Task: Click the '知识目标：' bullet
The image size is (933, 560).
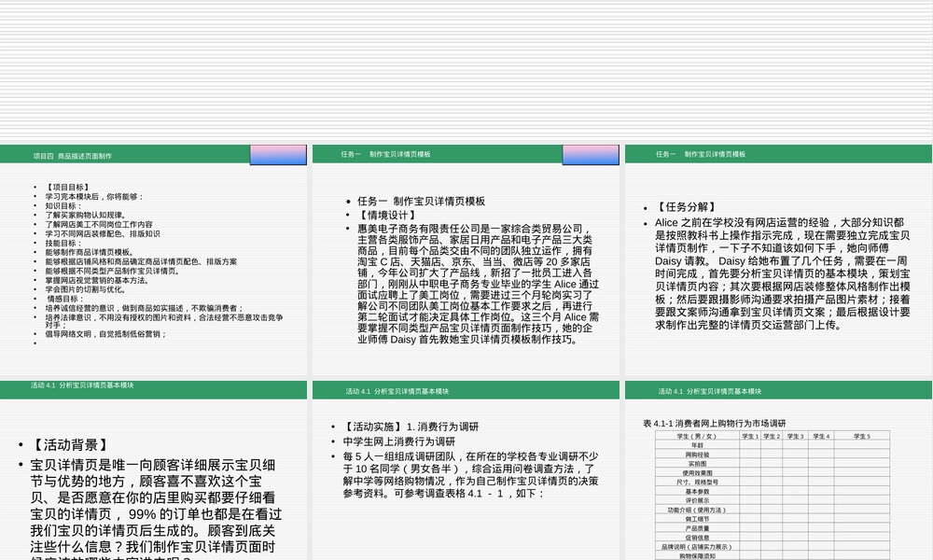Action: pos(63,206)
